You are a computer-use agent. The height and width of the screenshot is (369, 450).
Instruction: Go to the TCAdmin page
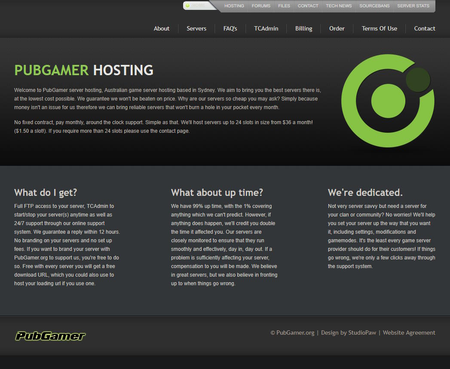266,28
